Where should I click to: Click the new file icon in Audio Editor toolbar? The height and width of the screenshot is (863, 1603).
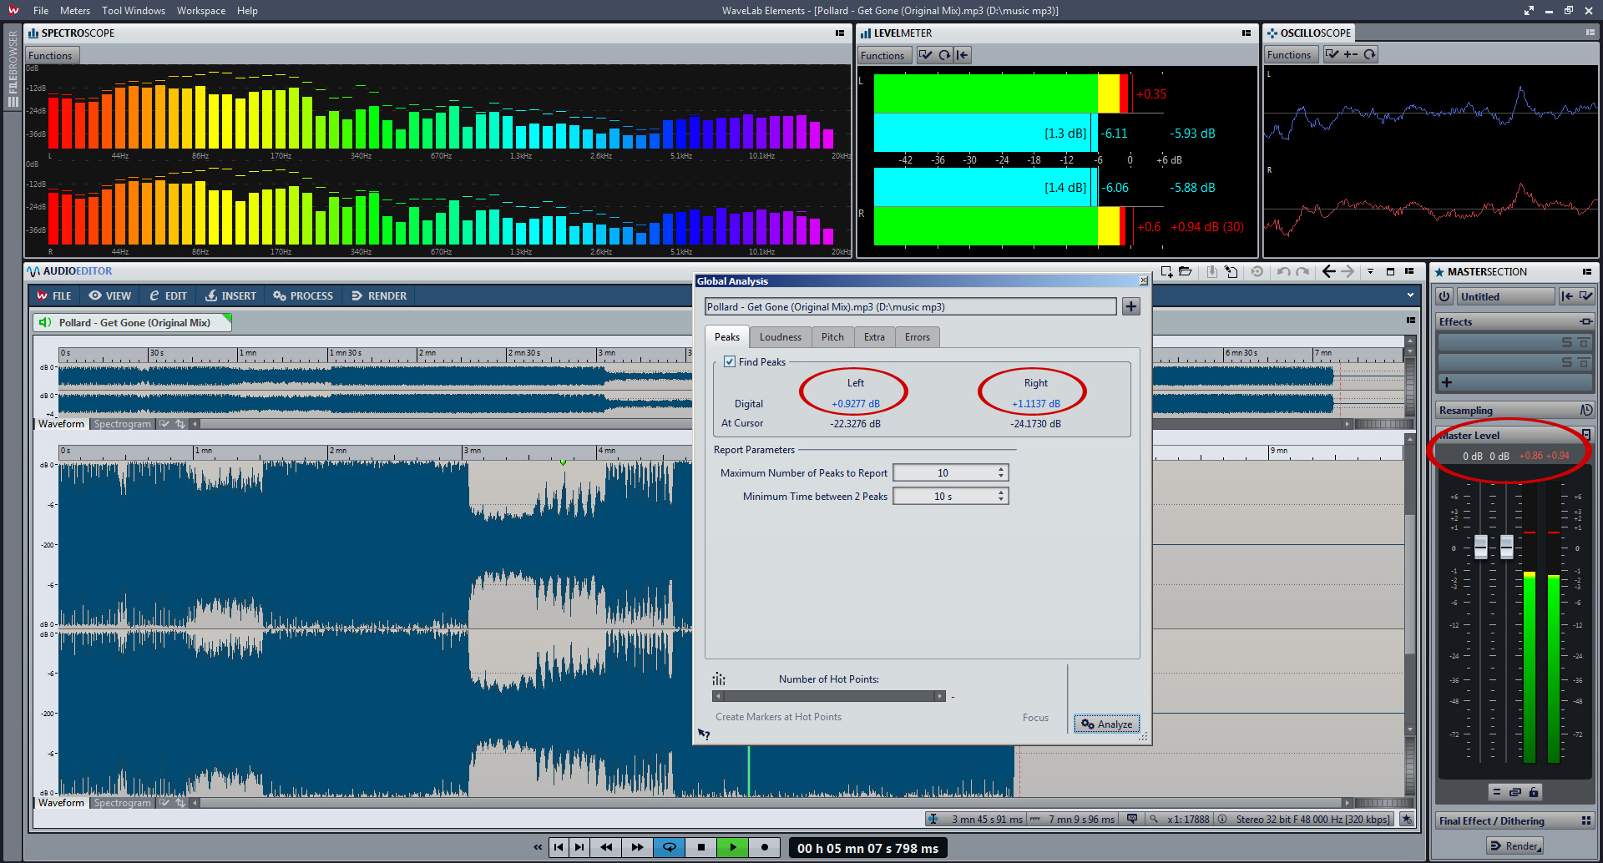[x=1166, y=271]
